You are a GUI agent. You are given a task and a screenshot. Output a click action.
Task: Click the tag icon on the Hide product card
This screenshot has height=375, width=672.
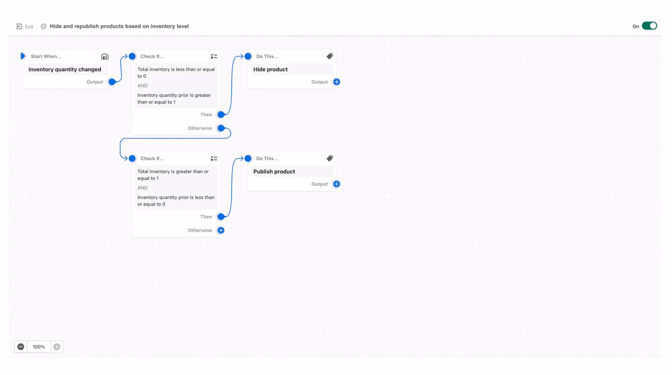tap(329, 56)
